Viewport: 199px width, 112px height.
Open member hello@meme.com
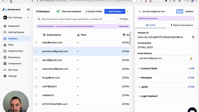click(52, 43)
